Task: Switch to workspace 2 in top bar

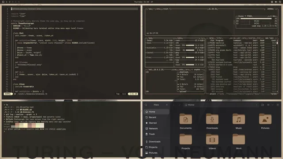Action: 10,2
